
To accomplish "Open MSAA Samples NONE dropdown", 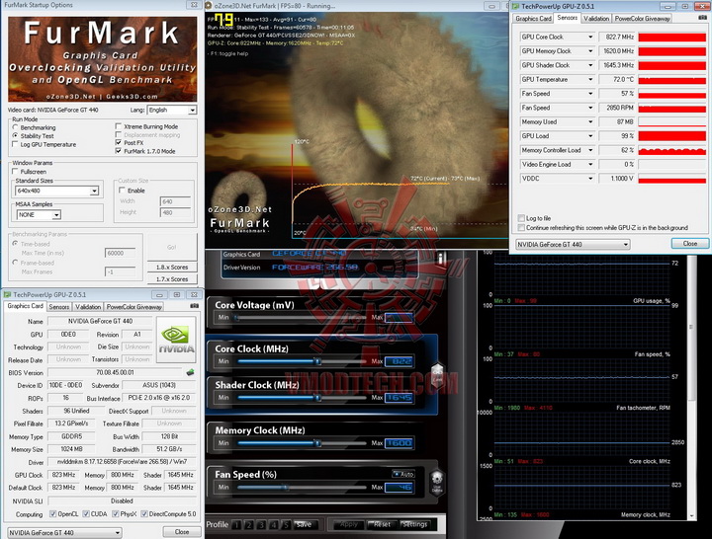I will click(56, 215).
